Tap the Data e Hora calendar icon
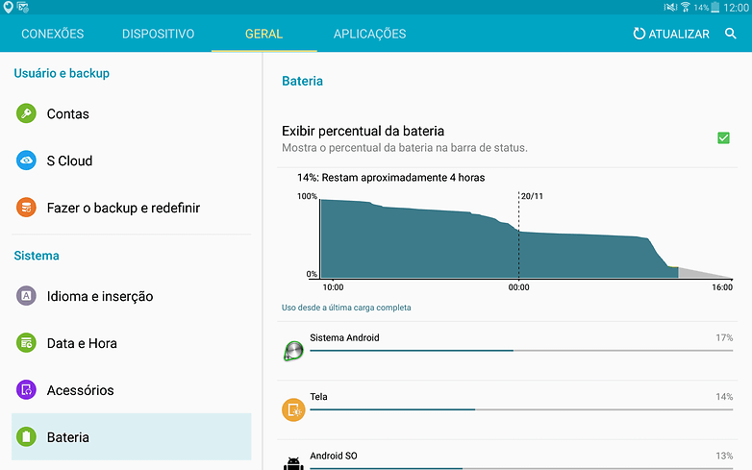Screen dimensions: 752x470 pyautogui.click(x=26, y=343)
